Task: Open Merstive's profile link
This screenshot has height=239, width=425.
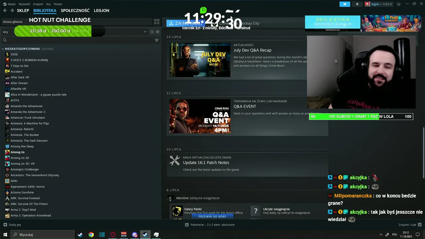Action: pyautogui.click(x=182, y=198)
